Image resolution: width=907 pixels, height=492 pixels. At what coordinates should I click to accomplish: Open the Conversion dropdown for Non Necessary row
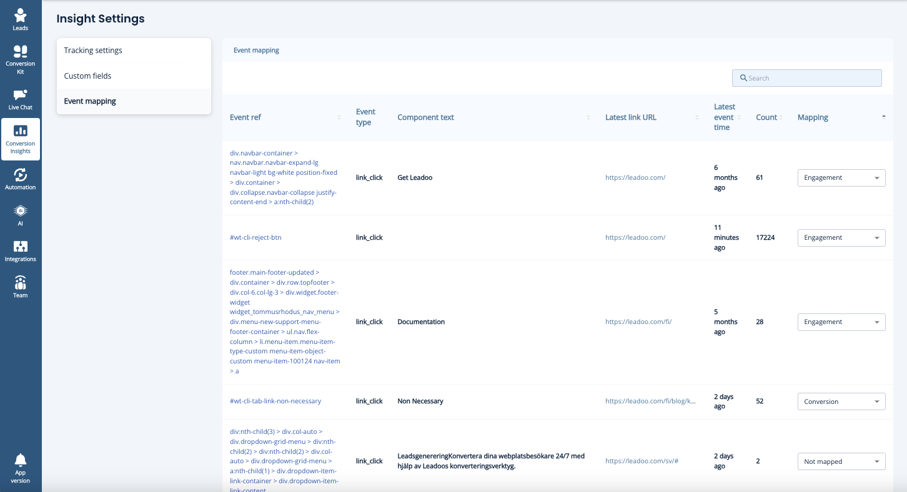(841, 401)
